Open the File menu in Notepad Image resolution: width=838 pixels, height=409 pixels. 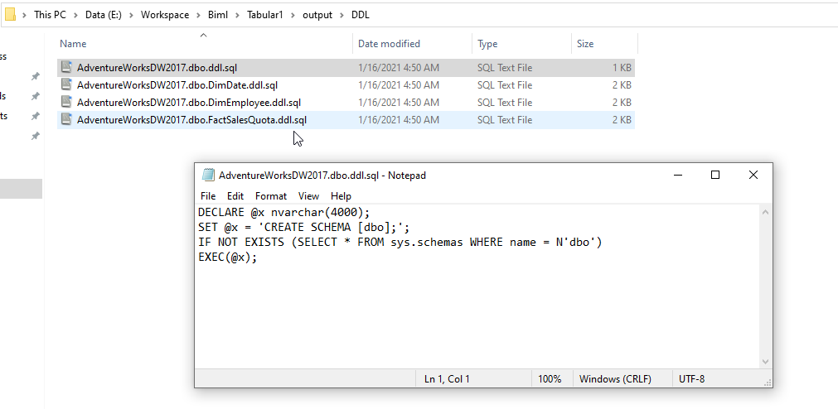pyautogui.click(x=208, y=196)
